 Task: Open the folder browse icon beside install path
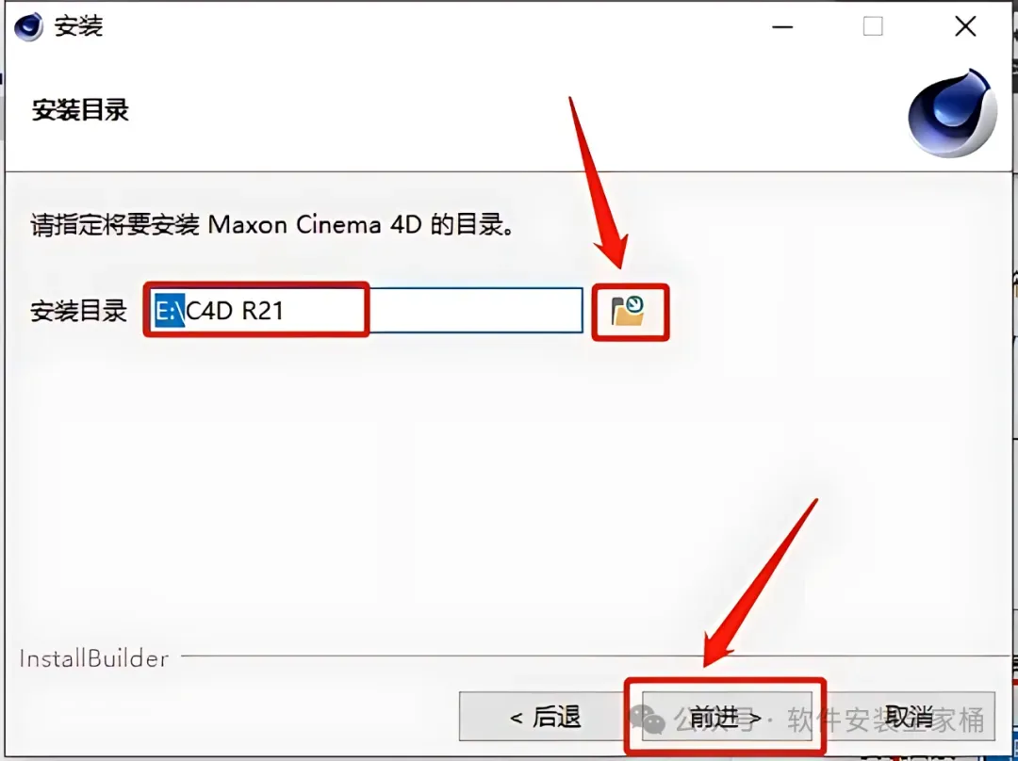tap(629, 312)
